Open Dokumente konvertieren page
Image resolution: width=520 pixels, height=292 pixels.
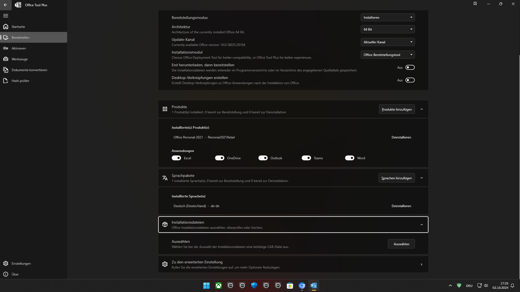(x=29, y=70)
